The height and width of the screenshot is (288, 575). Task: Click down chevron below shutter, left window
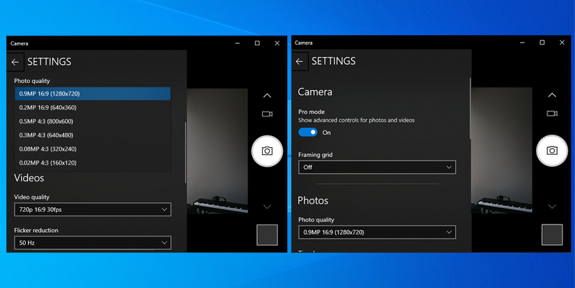(267, 207)
